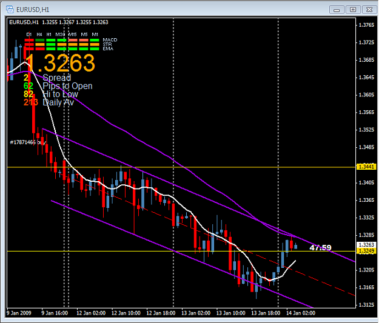Click 1.3765 on the price axis
Screen dimensions: 379x323
tap(366, 25)
